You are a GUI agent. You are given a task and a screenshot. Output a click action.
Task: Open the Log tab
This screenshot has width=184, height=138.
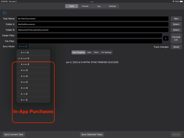coord(99,6)
